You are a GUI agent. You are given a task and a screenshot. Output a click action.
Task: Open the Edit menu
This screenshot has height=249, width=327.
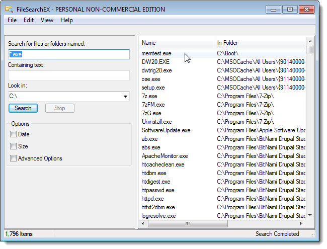tap(29, 20)
